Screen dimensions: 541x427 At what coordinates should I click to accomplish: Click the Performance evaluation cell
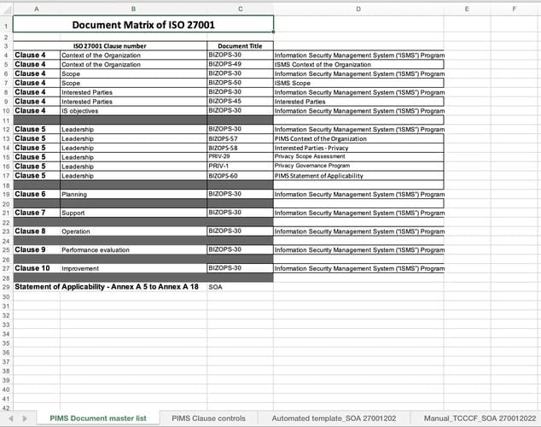point(133,250)
